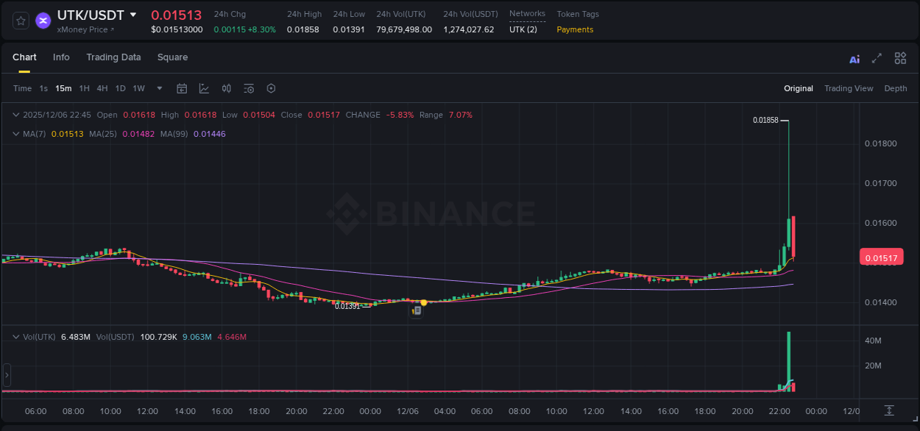The width and height of the screenshot is (920, 431).
Task: Collapse the MA(7) indicators row
Action: (15, 134)
